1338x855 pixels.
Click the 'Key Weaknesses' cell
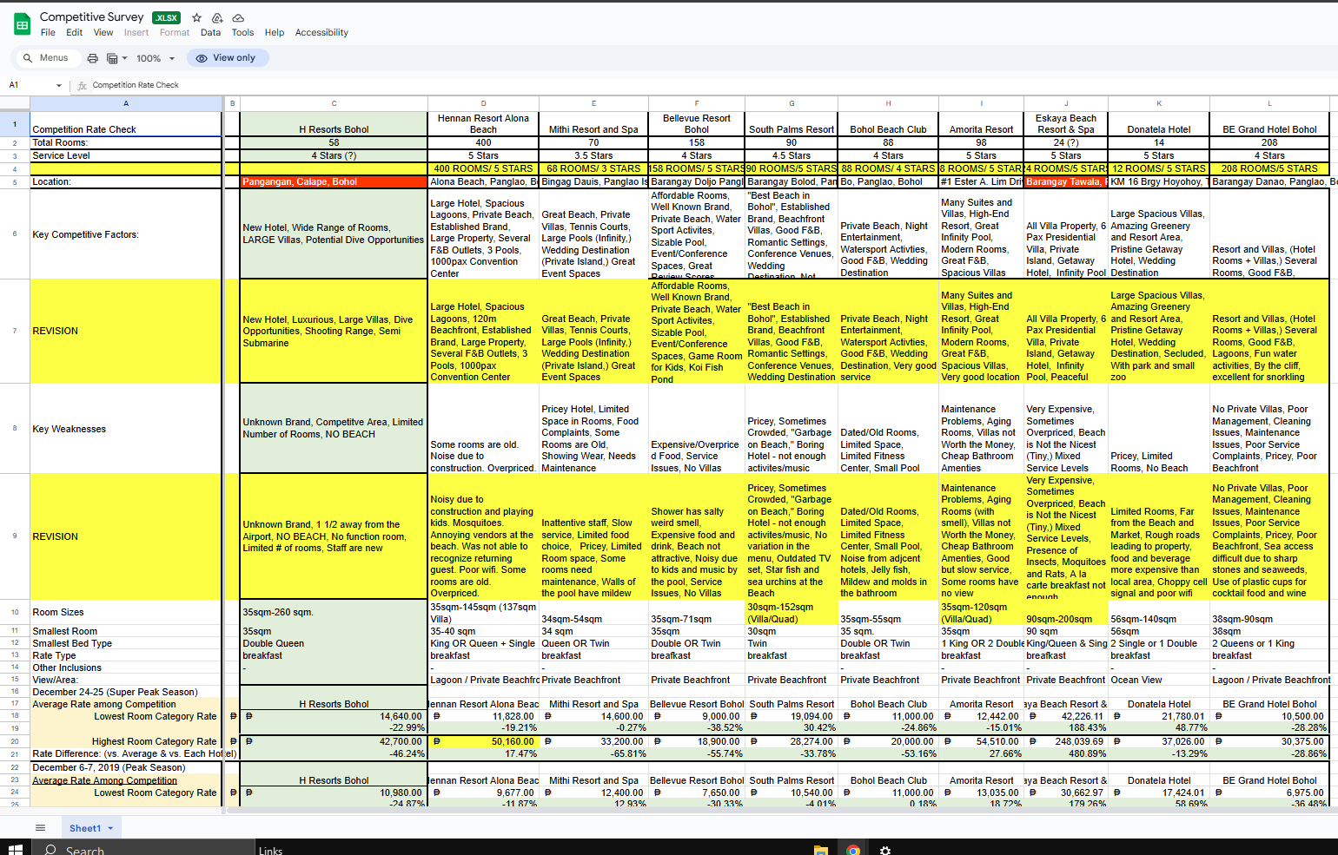tap(126, 429)
